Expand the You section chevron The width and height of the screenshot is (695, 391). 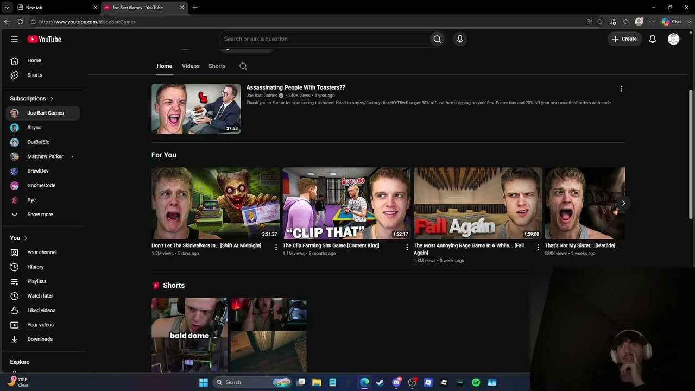[26, 238]
